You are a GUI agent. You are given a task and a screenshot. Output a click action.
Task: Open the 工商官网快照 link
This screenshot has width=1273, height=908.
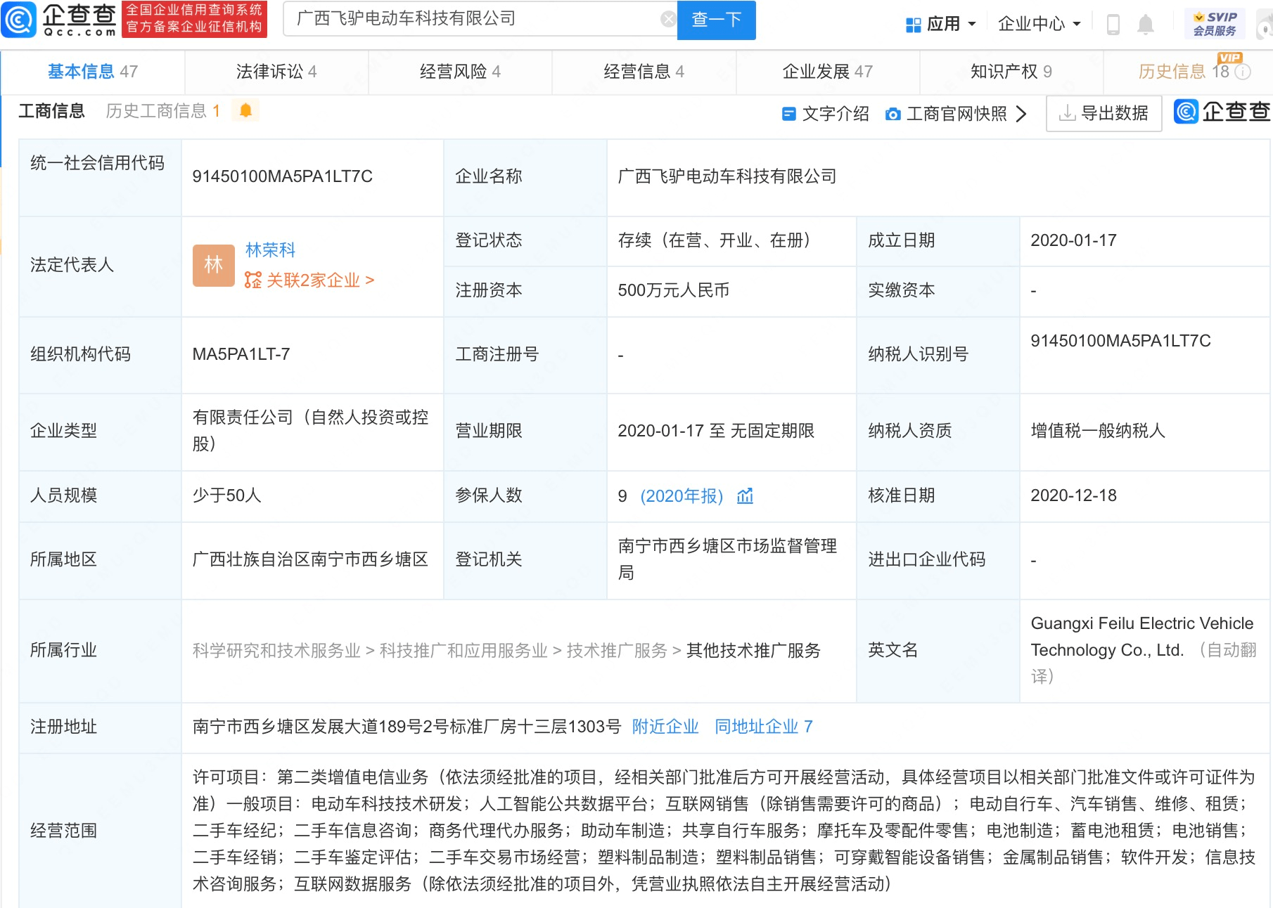pos(957,114)
